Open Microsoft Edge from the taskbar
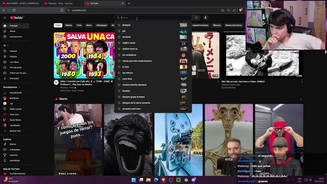This screenshot has width=327, height=184. (156, 180)
